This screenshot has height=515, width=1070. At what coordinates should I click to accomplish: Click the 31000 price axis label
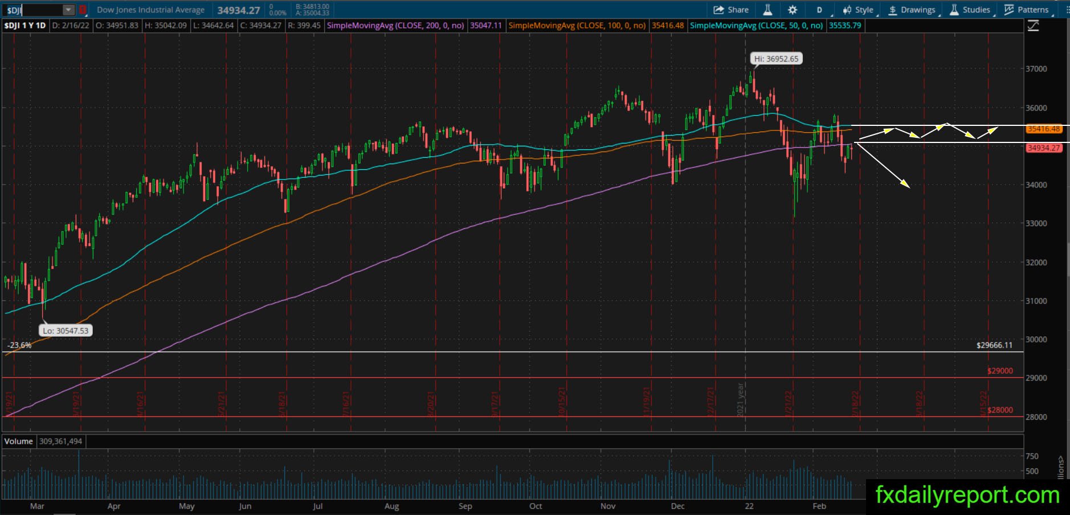(1036, 301)
